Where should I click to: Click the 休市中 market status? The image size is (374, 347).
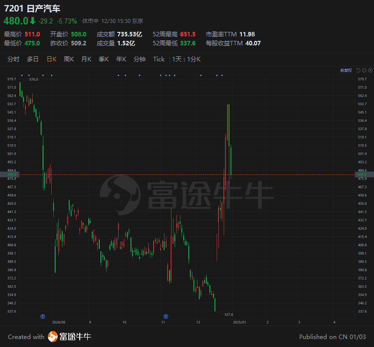click(90, 21)
